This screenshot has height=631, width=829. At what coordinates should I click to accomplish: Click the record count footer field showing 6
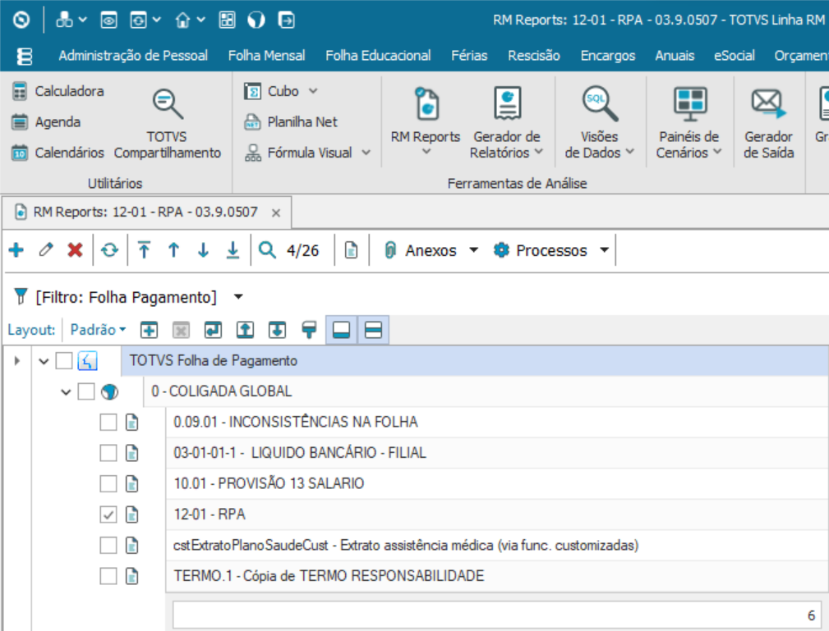coord(497,615)
